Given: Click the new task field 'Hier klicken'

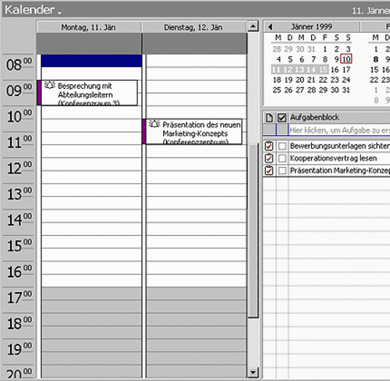Looking at the screenshot, I should click(339, 130).
